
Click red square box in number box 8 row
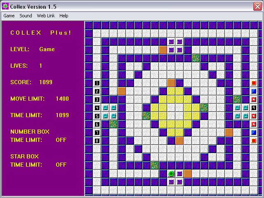[254, 141]
